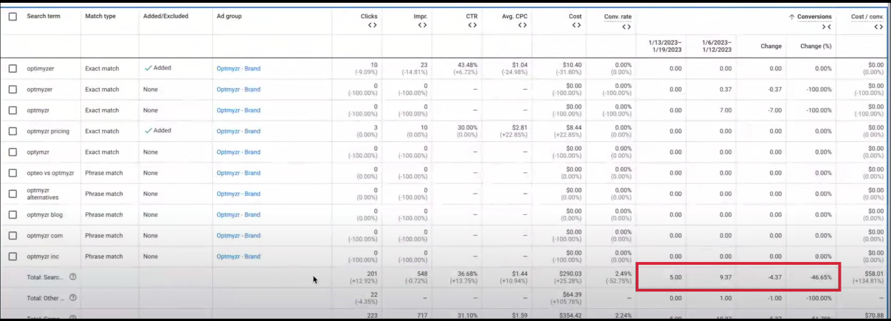891x321 pixels.
Task: Click the 43.48% CTR value
Action: pos(468,65)
